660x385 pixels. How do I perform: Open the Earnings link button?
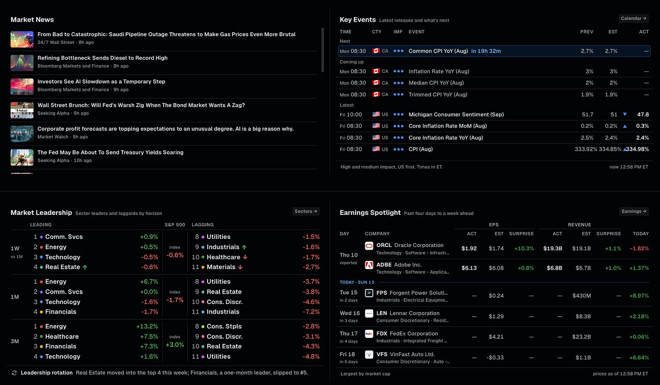(x=634, y=211)
